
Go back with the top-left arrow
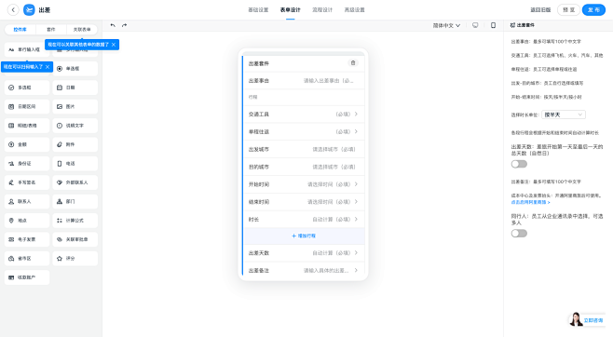pos(13,9)
